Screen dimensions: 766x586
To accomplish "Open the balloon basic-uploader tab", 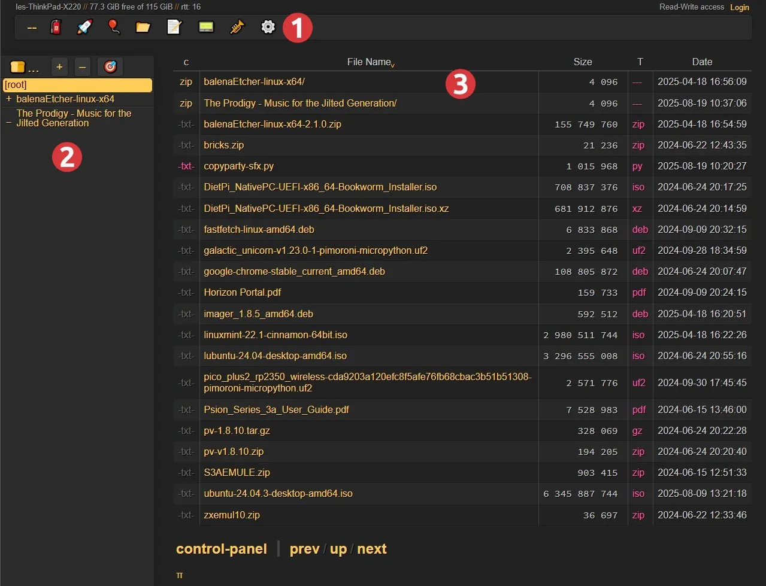I will click(114, 27).
